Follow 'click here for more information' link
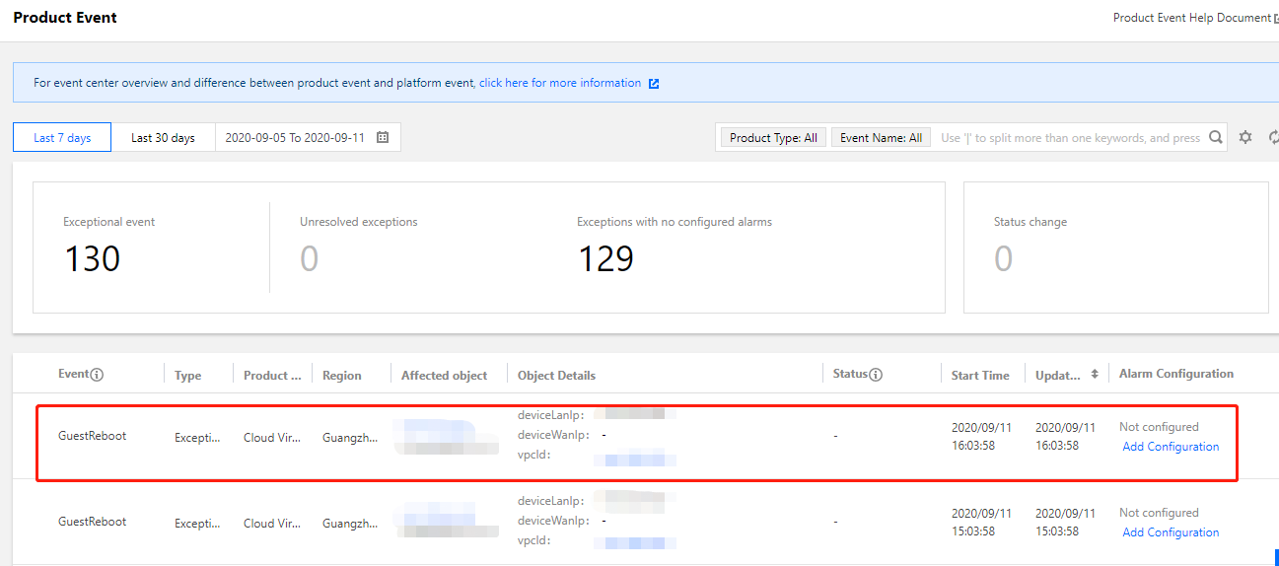Screen dimensions: 1279x566 click(x=560, y=84)
